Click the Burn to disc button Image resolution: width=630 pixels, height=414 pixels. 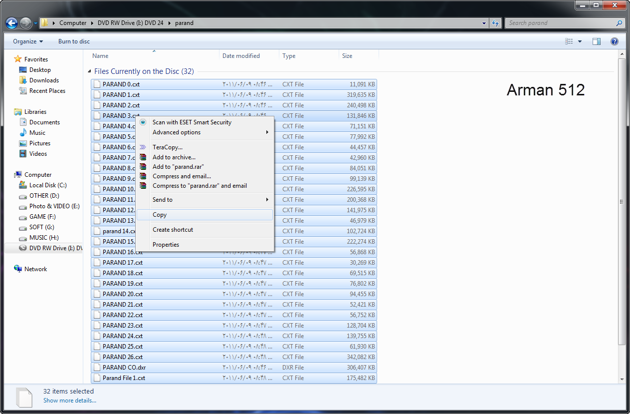click(x=74, y=41)
